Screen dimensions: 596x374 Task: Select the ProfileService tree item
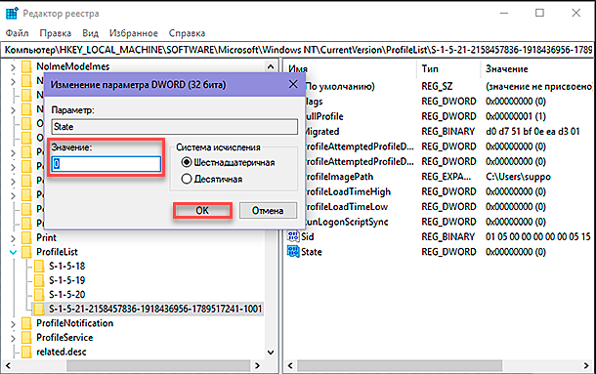point(64,338)
